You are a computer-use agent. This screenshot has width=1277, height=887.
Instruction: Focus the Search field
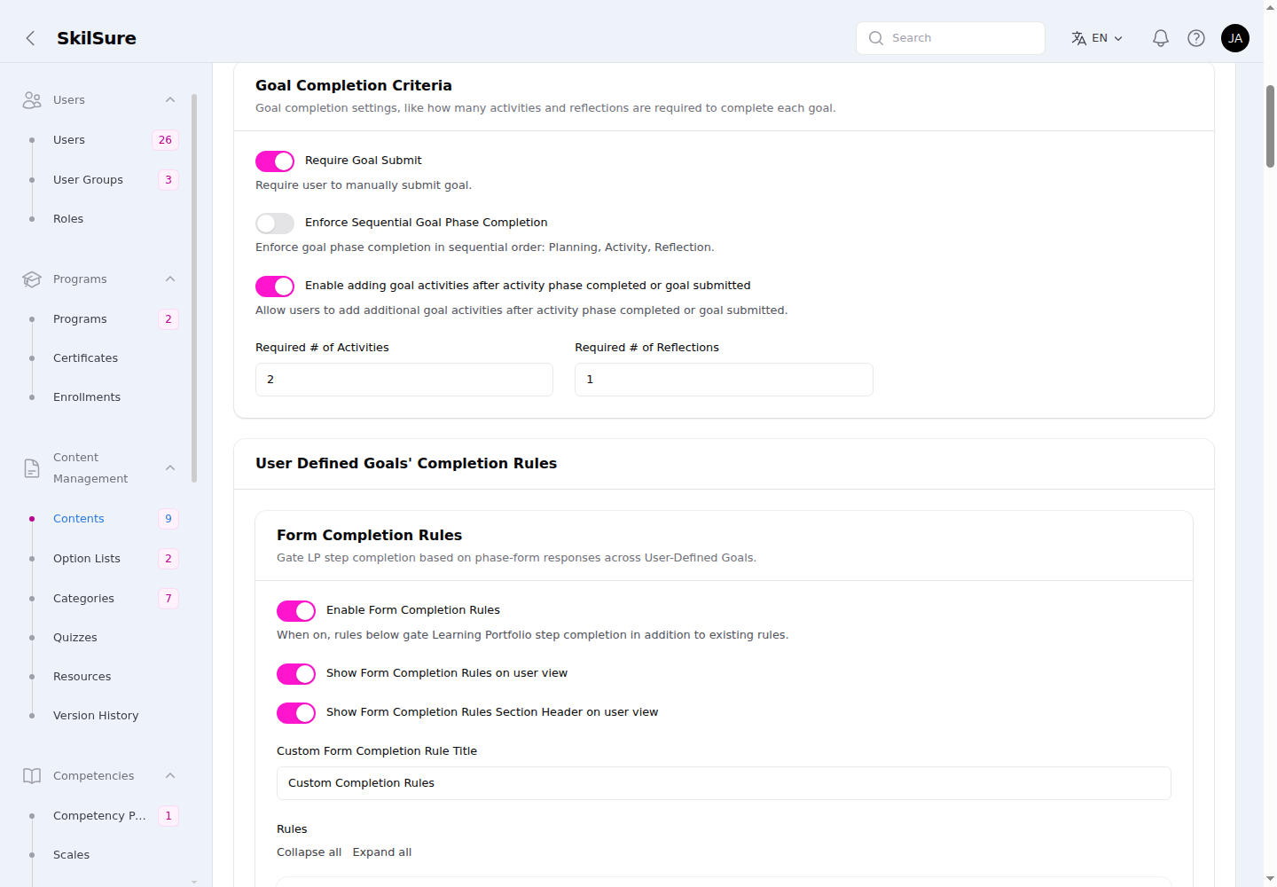(951, 38)
